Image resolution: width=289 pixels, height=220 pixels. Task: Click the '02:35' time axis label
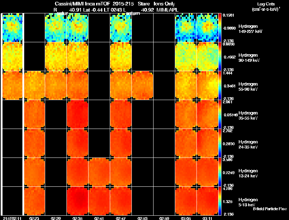[x=77, y=218]
